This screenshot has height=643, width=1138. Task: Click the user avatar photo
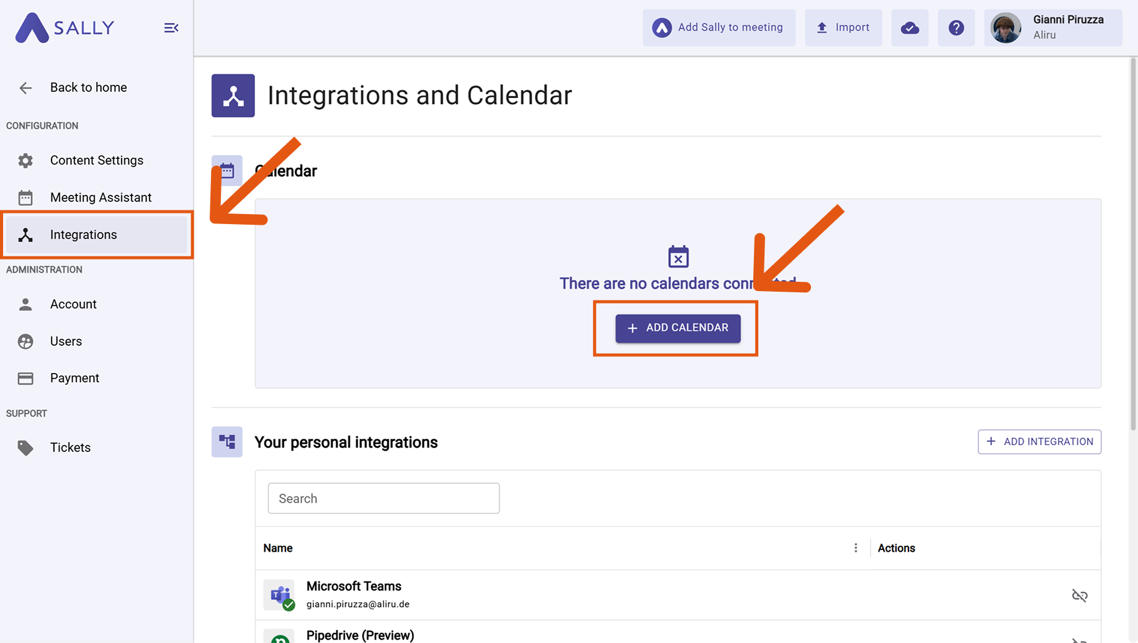(x=1006, y=28)
